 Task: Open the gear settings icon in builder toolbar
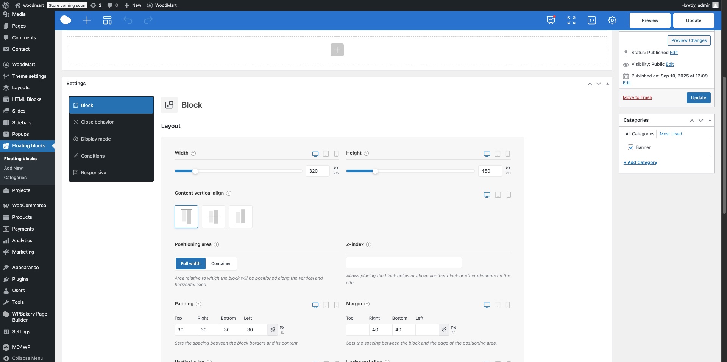612,20
